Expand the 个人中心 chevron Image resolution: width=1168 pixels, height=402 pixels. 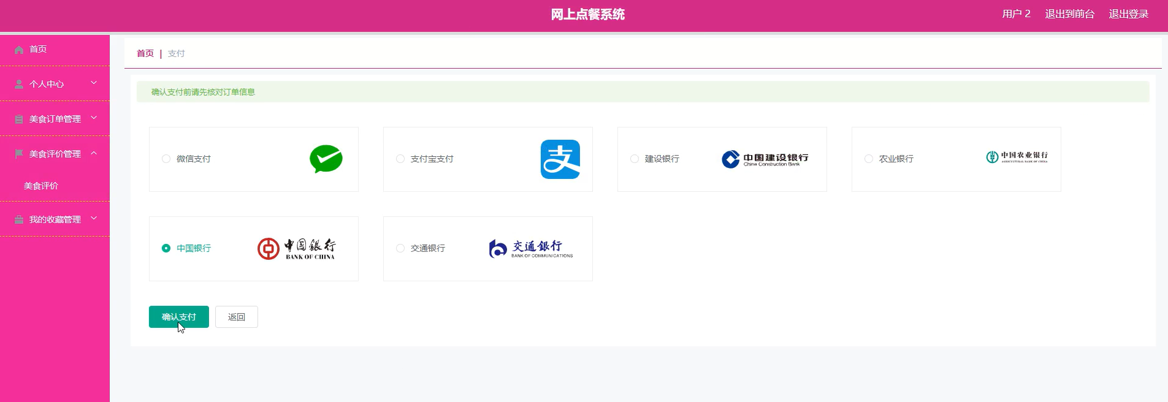click(94, 83)
